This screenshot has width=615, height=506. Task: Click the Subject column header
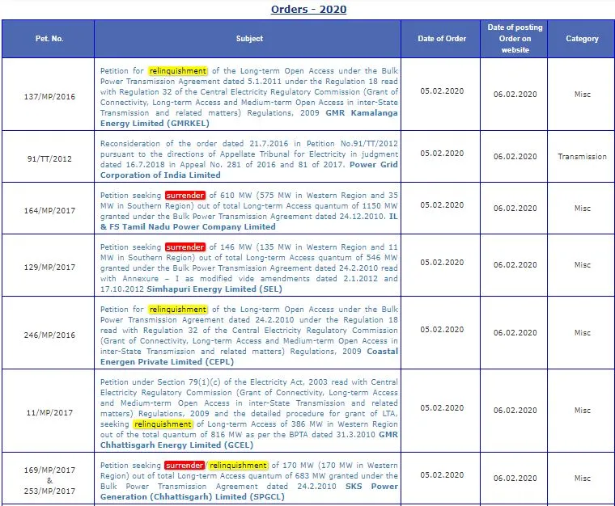(249, 38)
